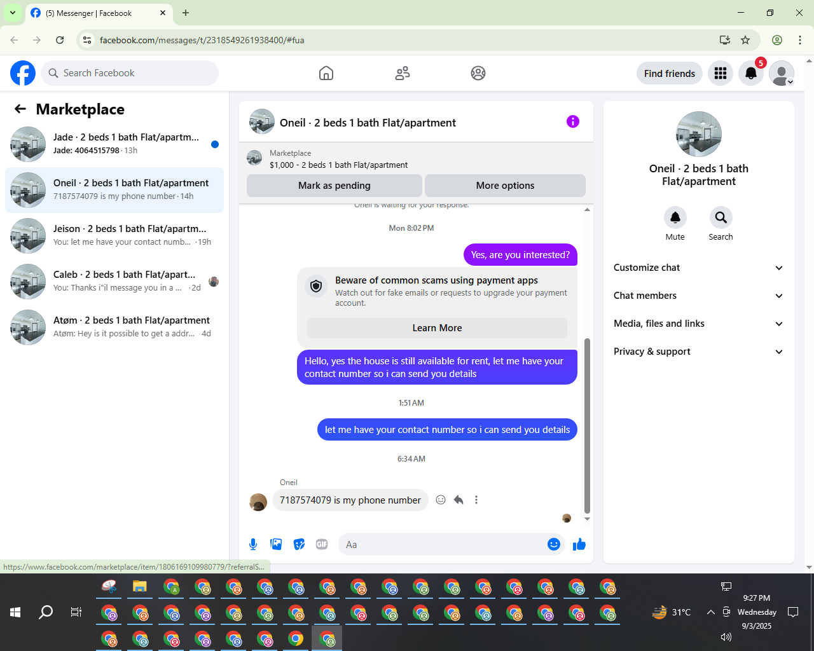Image resolution: width=814 pixels, height=651 pixels.
Task: Open more options for Oneil's message
Action: 476,500
